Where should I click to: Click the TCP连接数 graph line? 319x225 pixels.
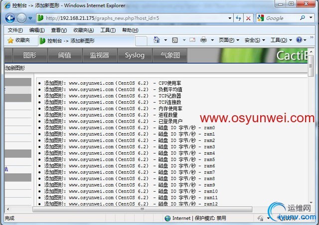pyautogui.click(x=112, y=102)
